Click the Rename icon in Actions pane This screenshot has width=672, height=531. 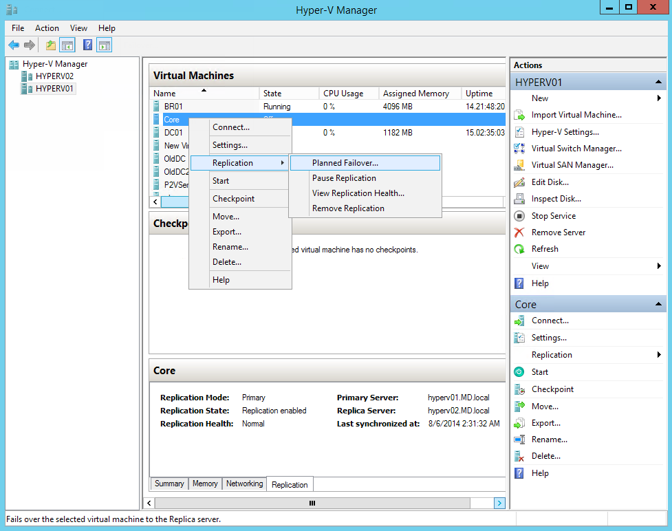(x=519, y=440)
